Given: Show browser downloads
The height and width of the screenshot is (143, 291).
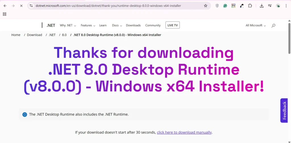Looking at the screenshot, I should click(262, 6).
